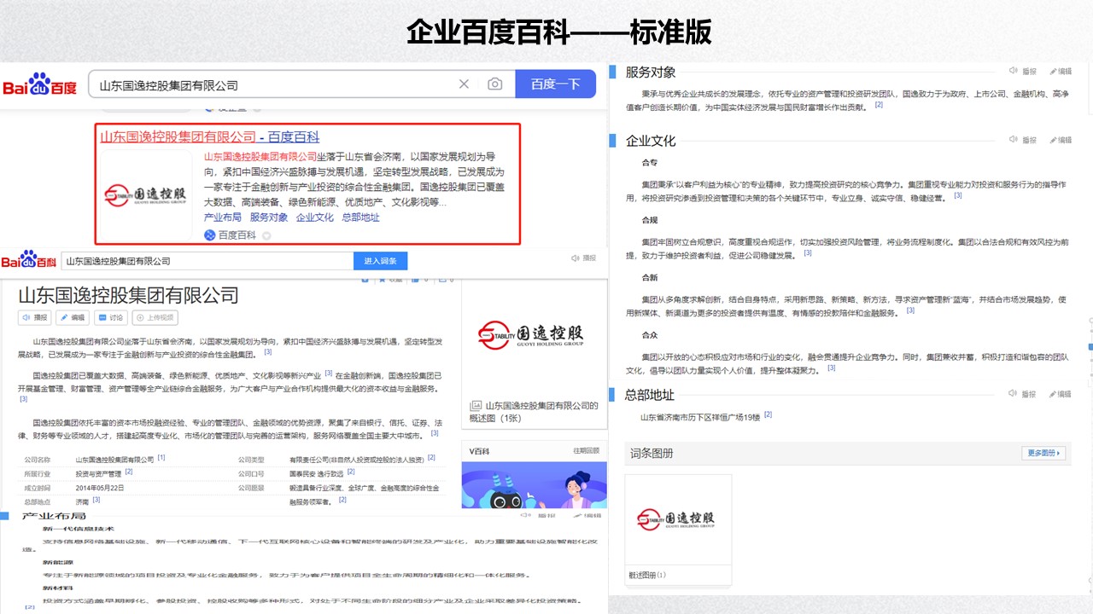Click company logo thumbnail in search result

point(145,194)
